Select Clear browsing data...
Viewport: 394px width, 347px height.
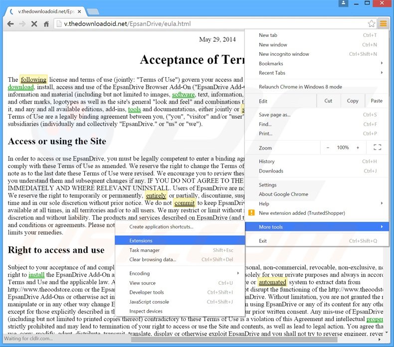tap(180, 259)
